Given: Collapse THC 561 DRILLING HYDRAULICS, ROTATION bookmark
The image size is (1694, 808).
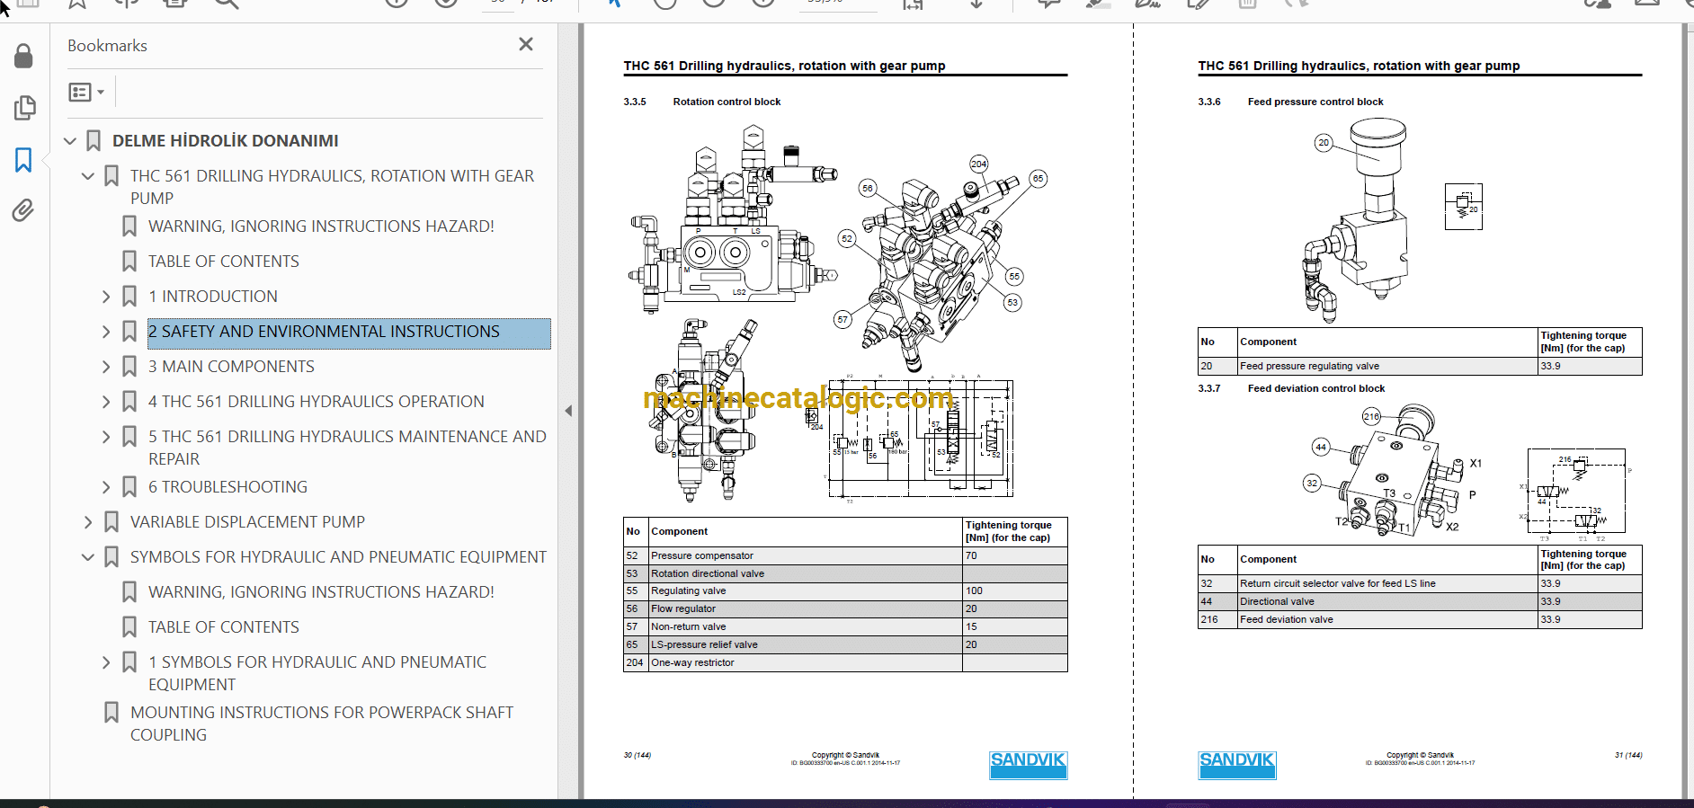Looking at the screenshot, I should click(x=88, y=176).
